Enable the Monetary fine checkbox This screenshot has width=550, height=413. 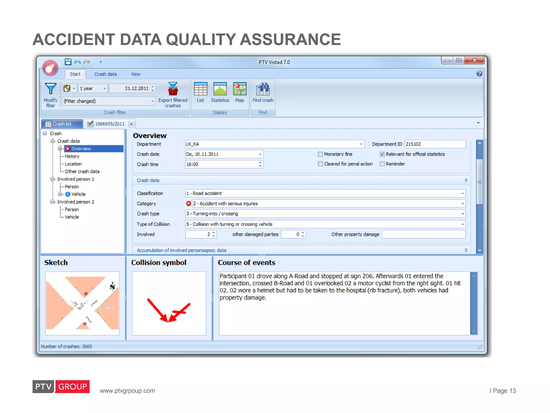(x=320, y=154)
